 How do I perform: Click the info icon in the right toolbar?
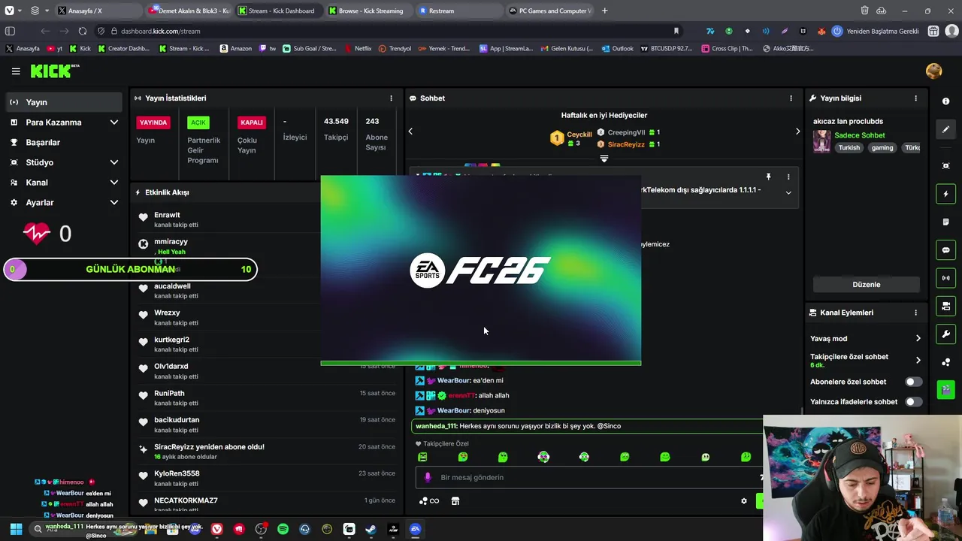tap(945, 101)
